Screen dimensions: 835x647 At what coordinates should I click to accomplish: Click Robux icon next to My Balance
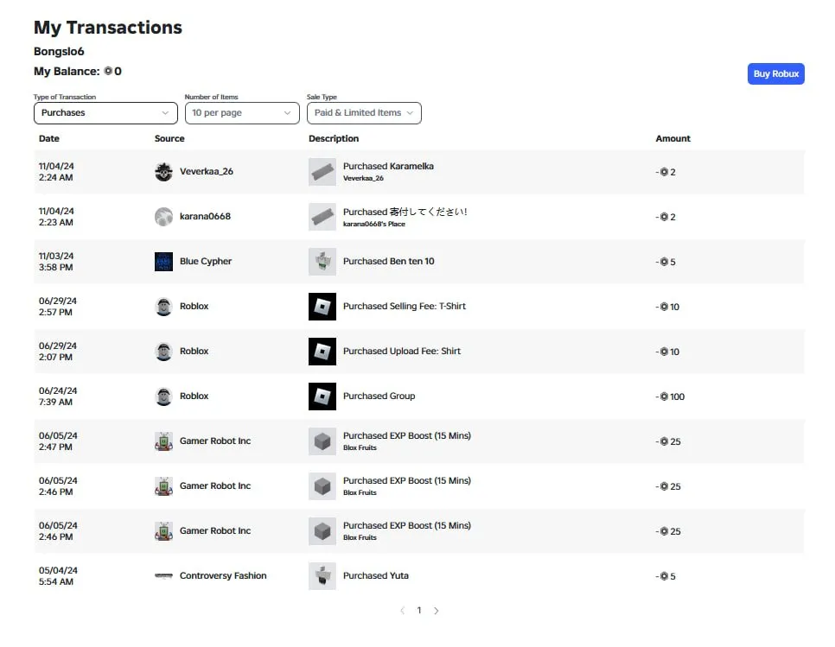[x=108, y=71]
